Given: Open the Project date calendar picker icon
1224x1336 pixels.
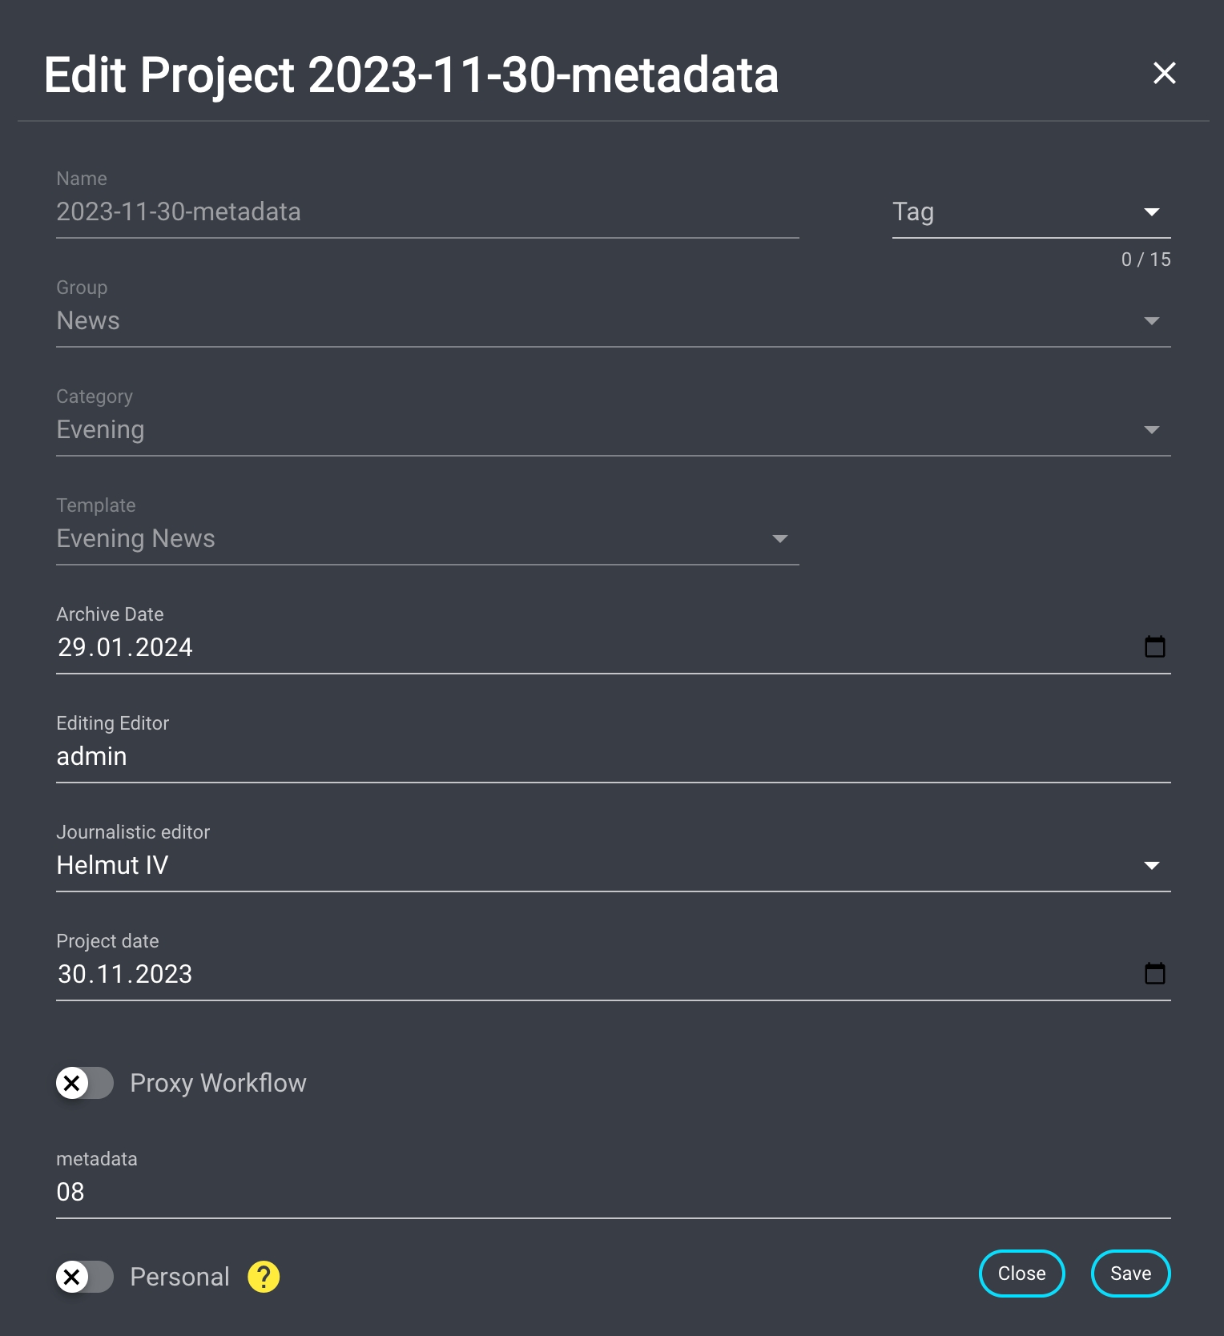Looking at the screenshot, I should point(1154,973).
